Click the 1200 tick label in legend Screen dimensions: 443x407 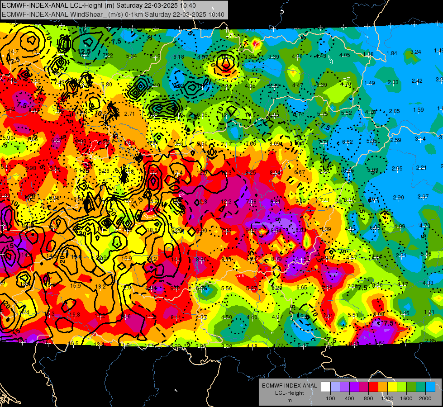click(x=387, y=398)
